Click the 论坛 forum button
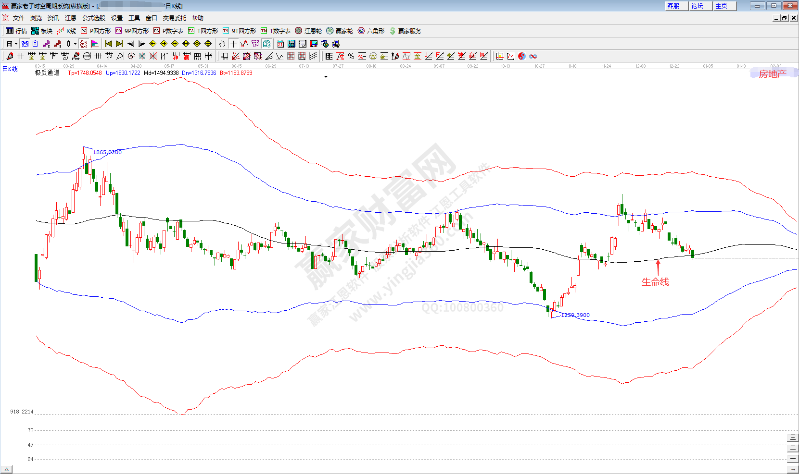799x474 pixels. (x=697, y=6)
